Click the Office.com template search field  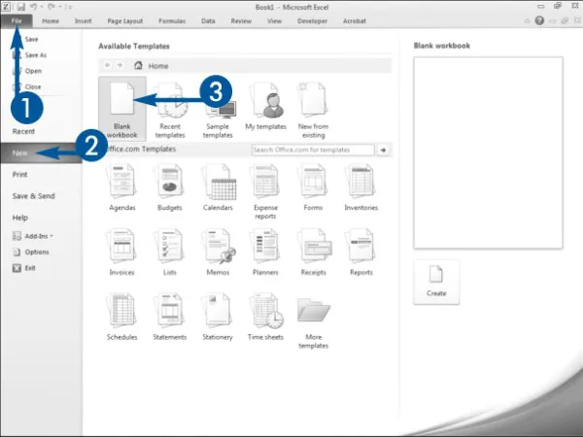312,151
